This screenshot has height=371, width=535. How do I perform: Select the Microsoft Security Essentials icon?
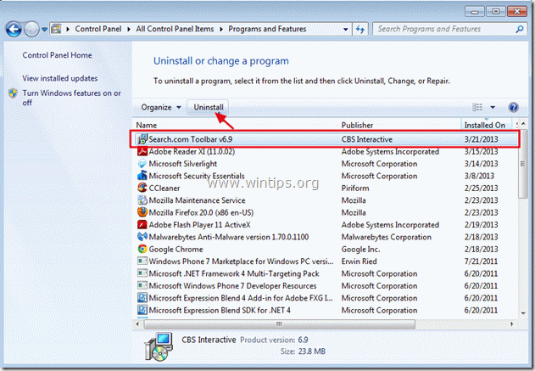coord(142,176)
